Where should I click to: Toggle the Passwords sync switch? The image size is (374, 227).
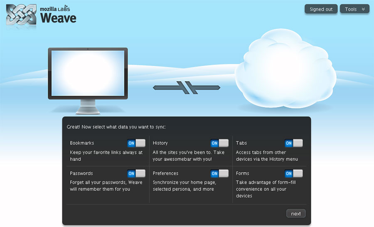point(136,173)
